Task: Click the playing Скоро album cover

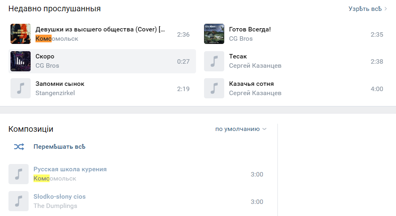Action: (x=21, y=61)
